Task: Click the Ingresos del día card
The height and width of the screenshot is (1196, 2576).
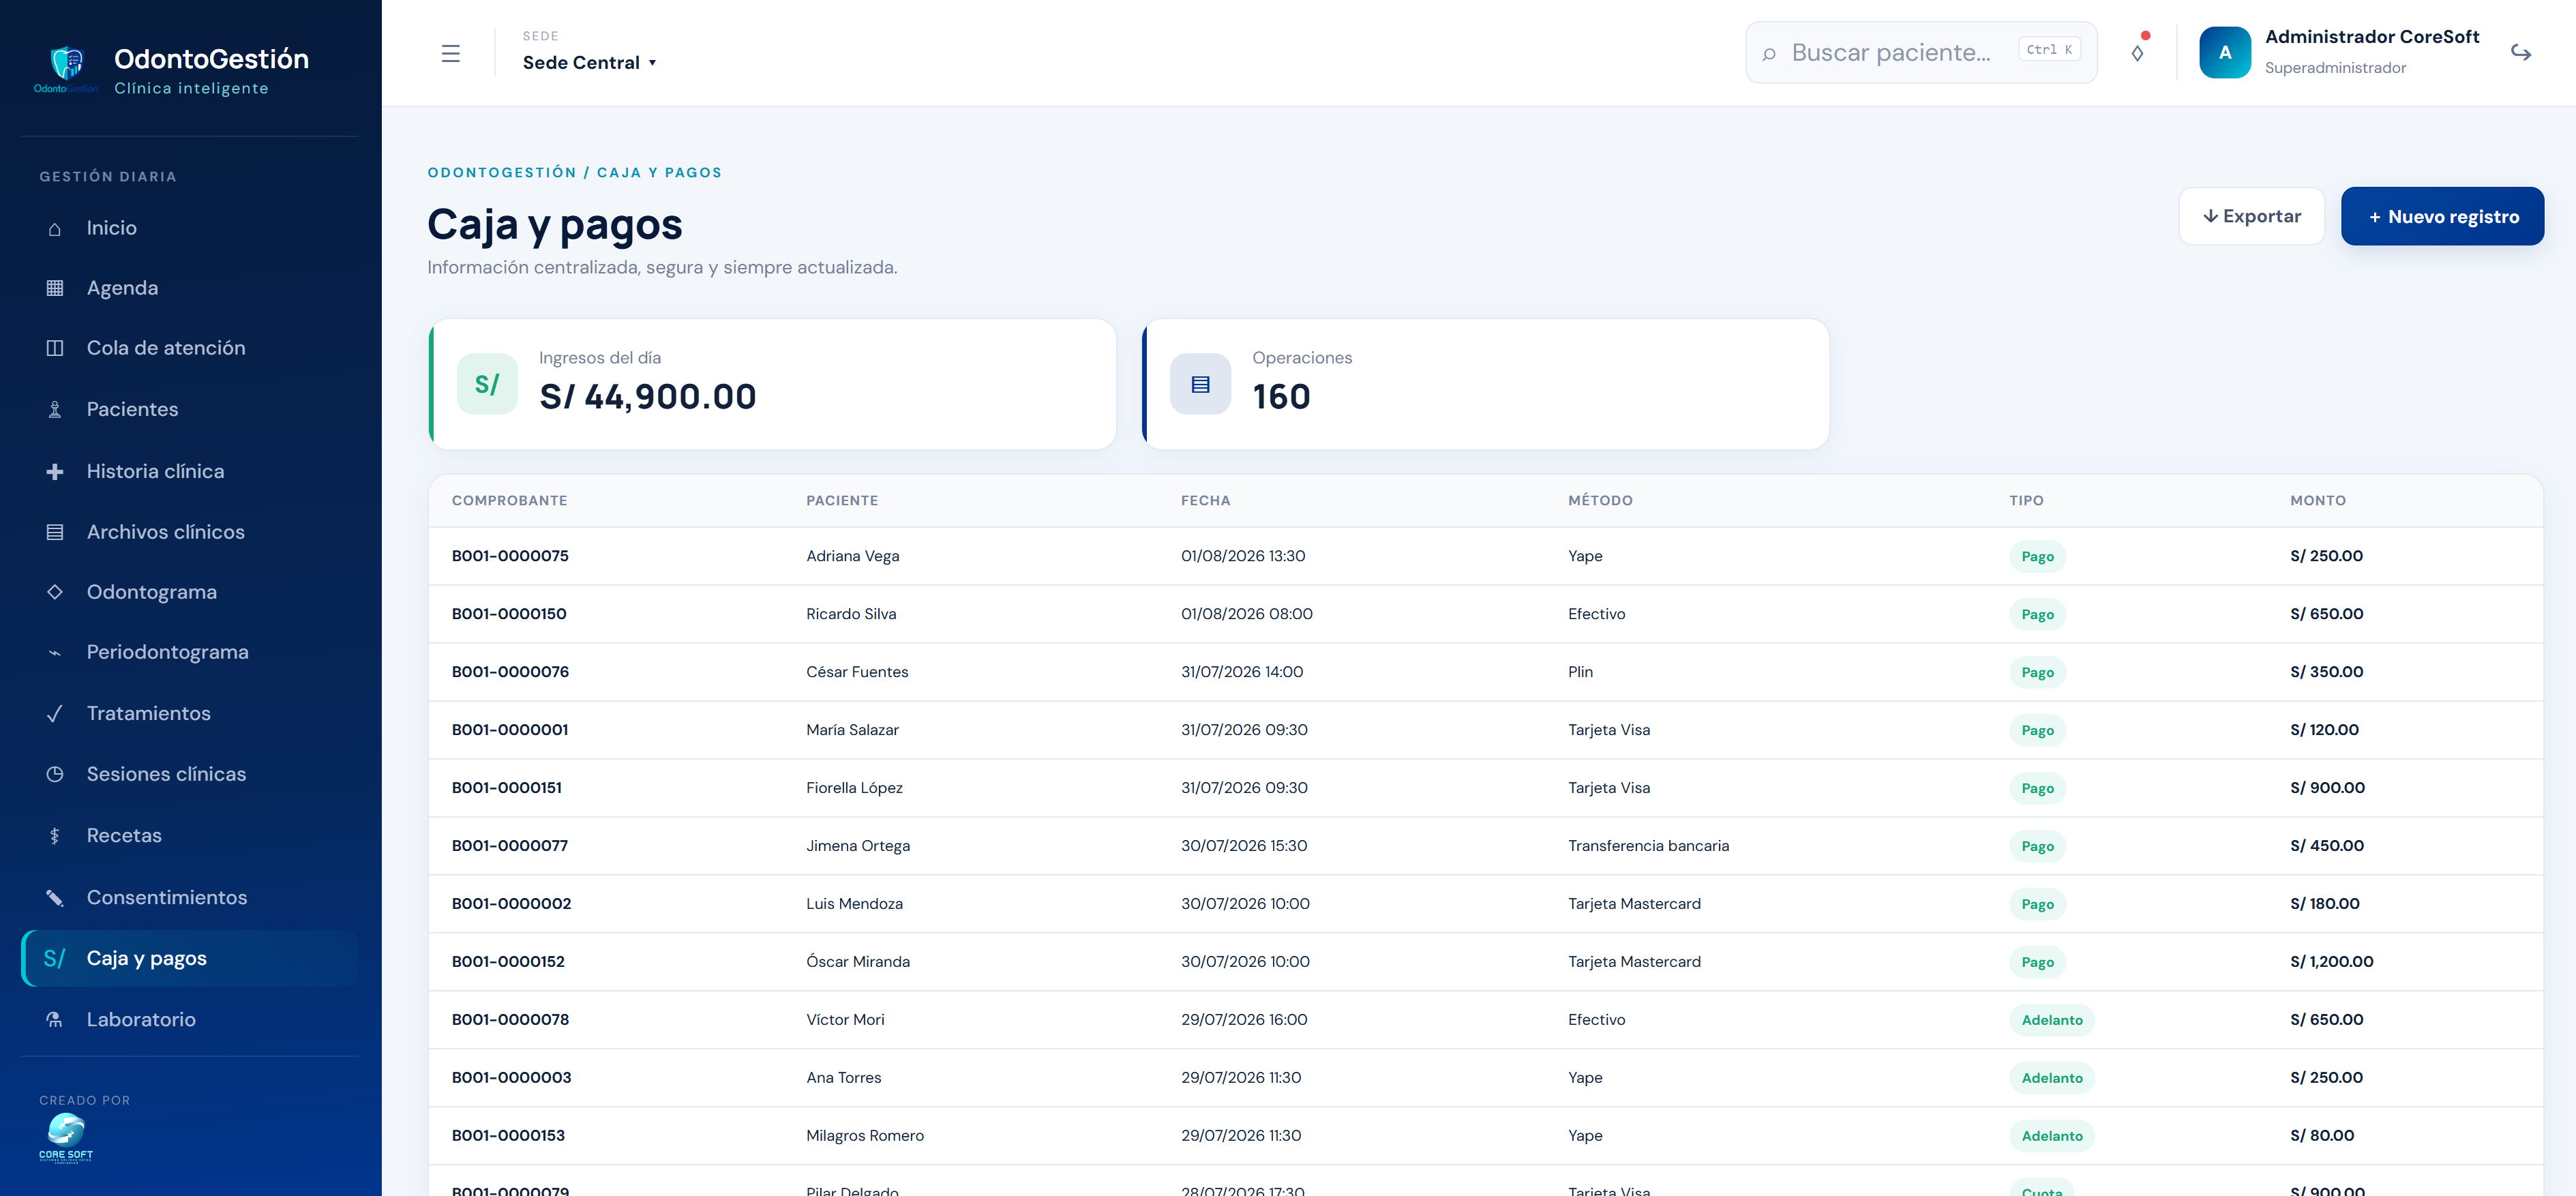Action: [772, 384]
